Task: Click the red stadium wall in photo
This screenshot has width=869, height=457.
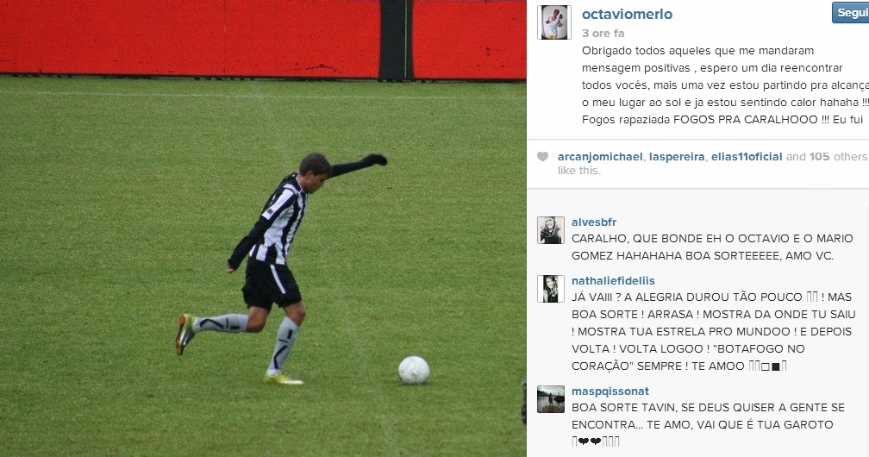Action: [263, 38]
